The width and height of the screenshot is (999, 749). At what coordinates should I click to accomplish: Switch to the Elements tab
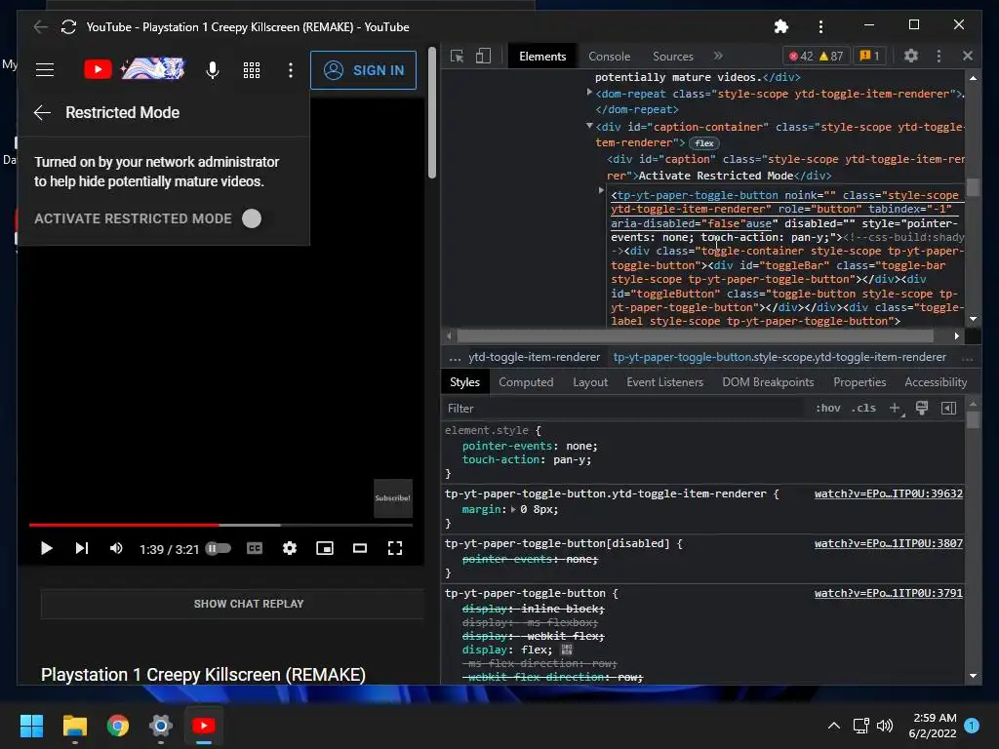coord(542,56)
